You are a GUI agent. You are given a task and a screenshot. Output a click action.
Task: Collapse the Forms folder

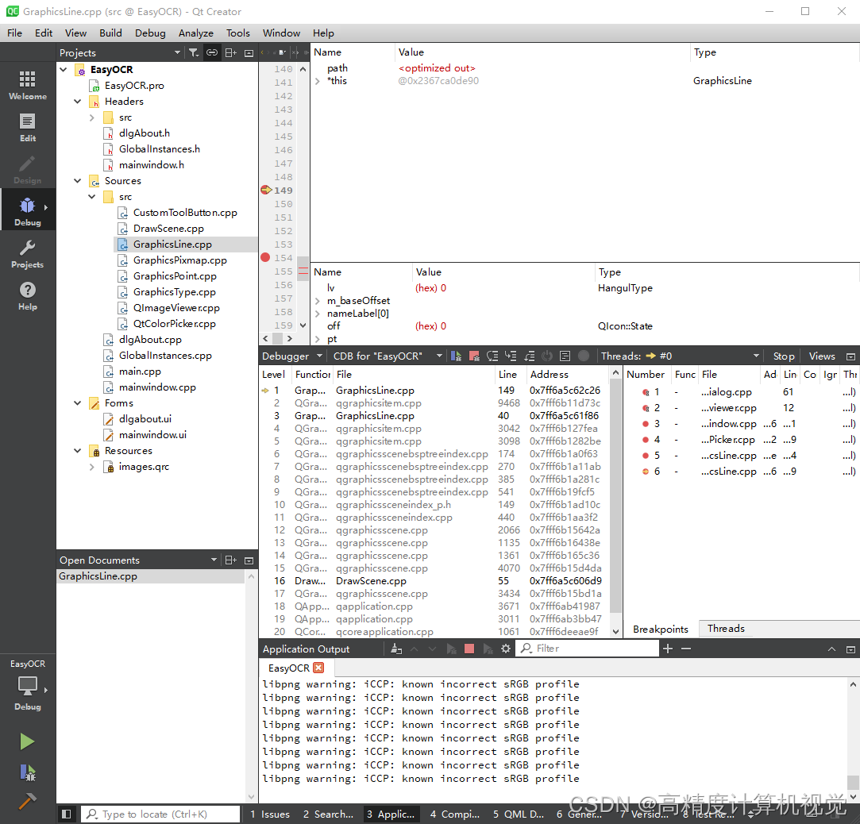78,403
